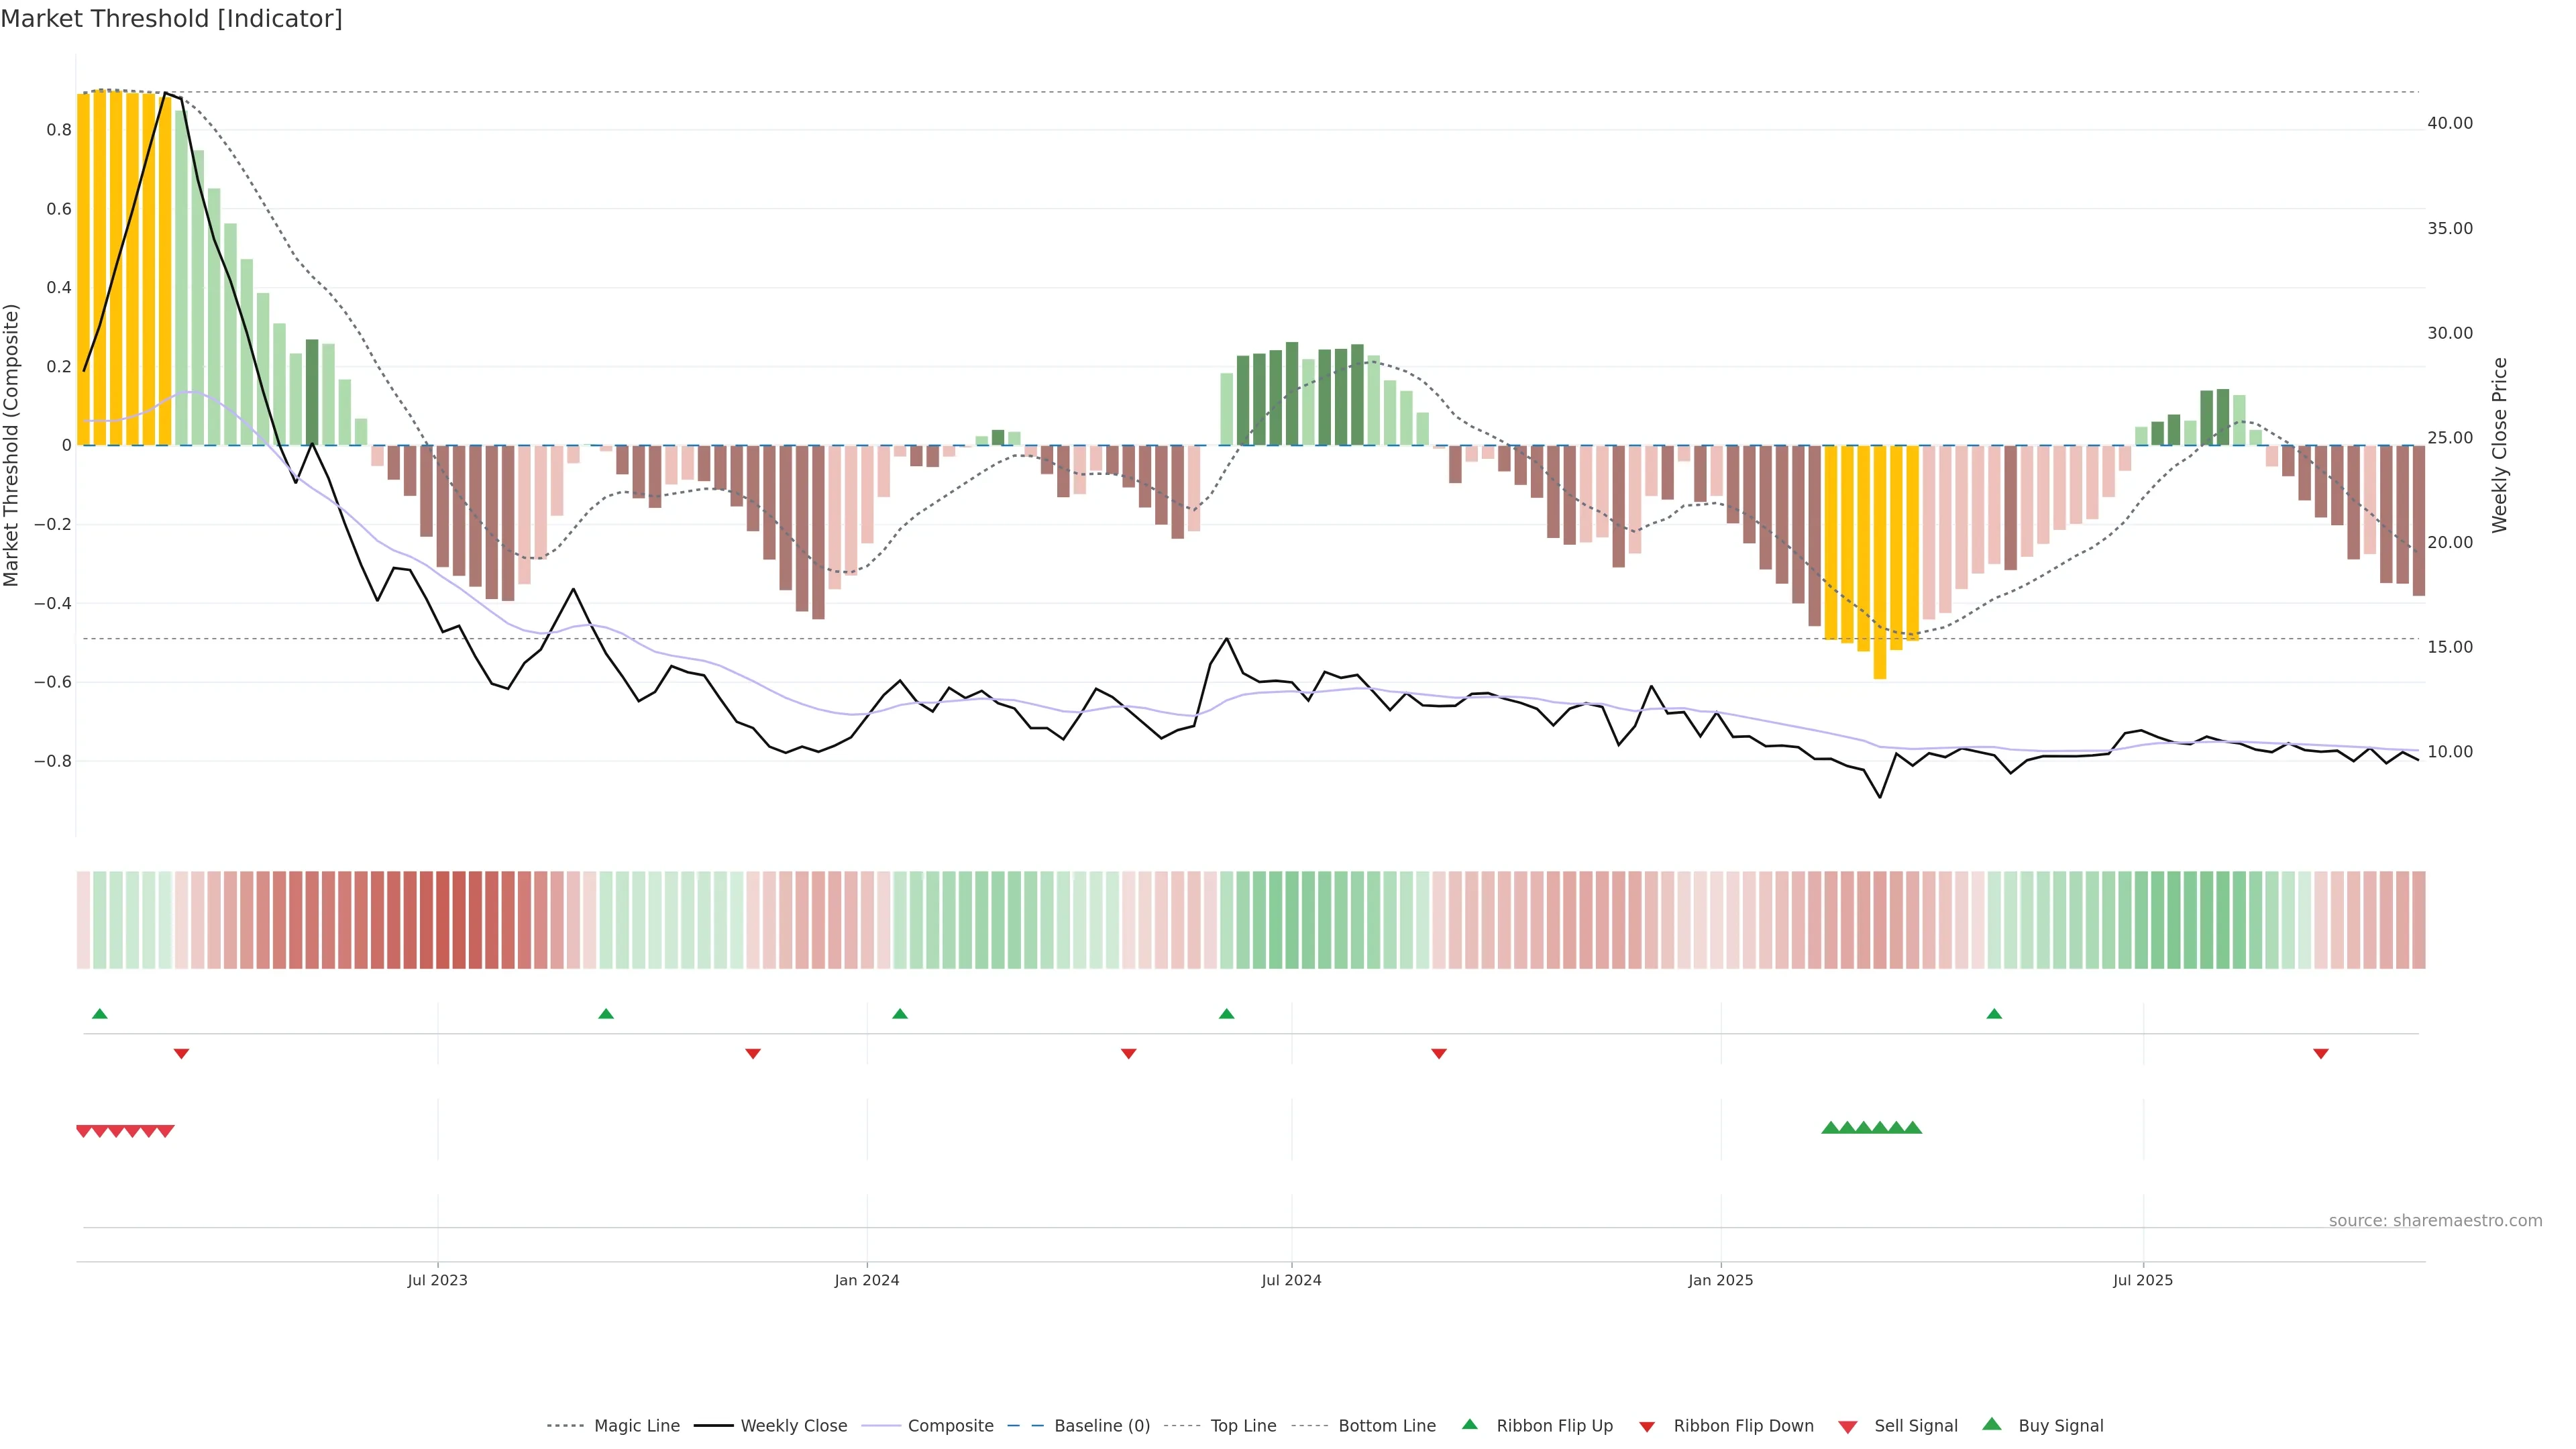Click the Jul 2024 x-axis label

[x=1290, y=1280]
